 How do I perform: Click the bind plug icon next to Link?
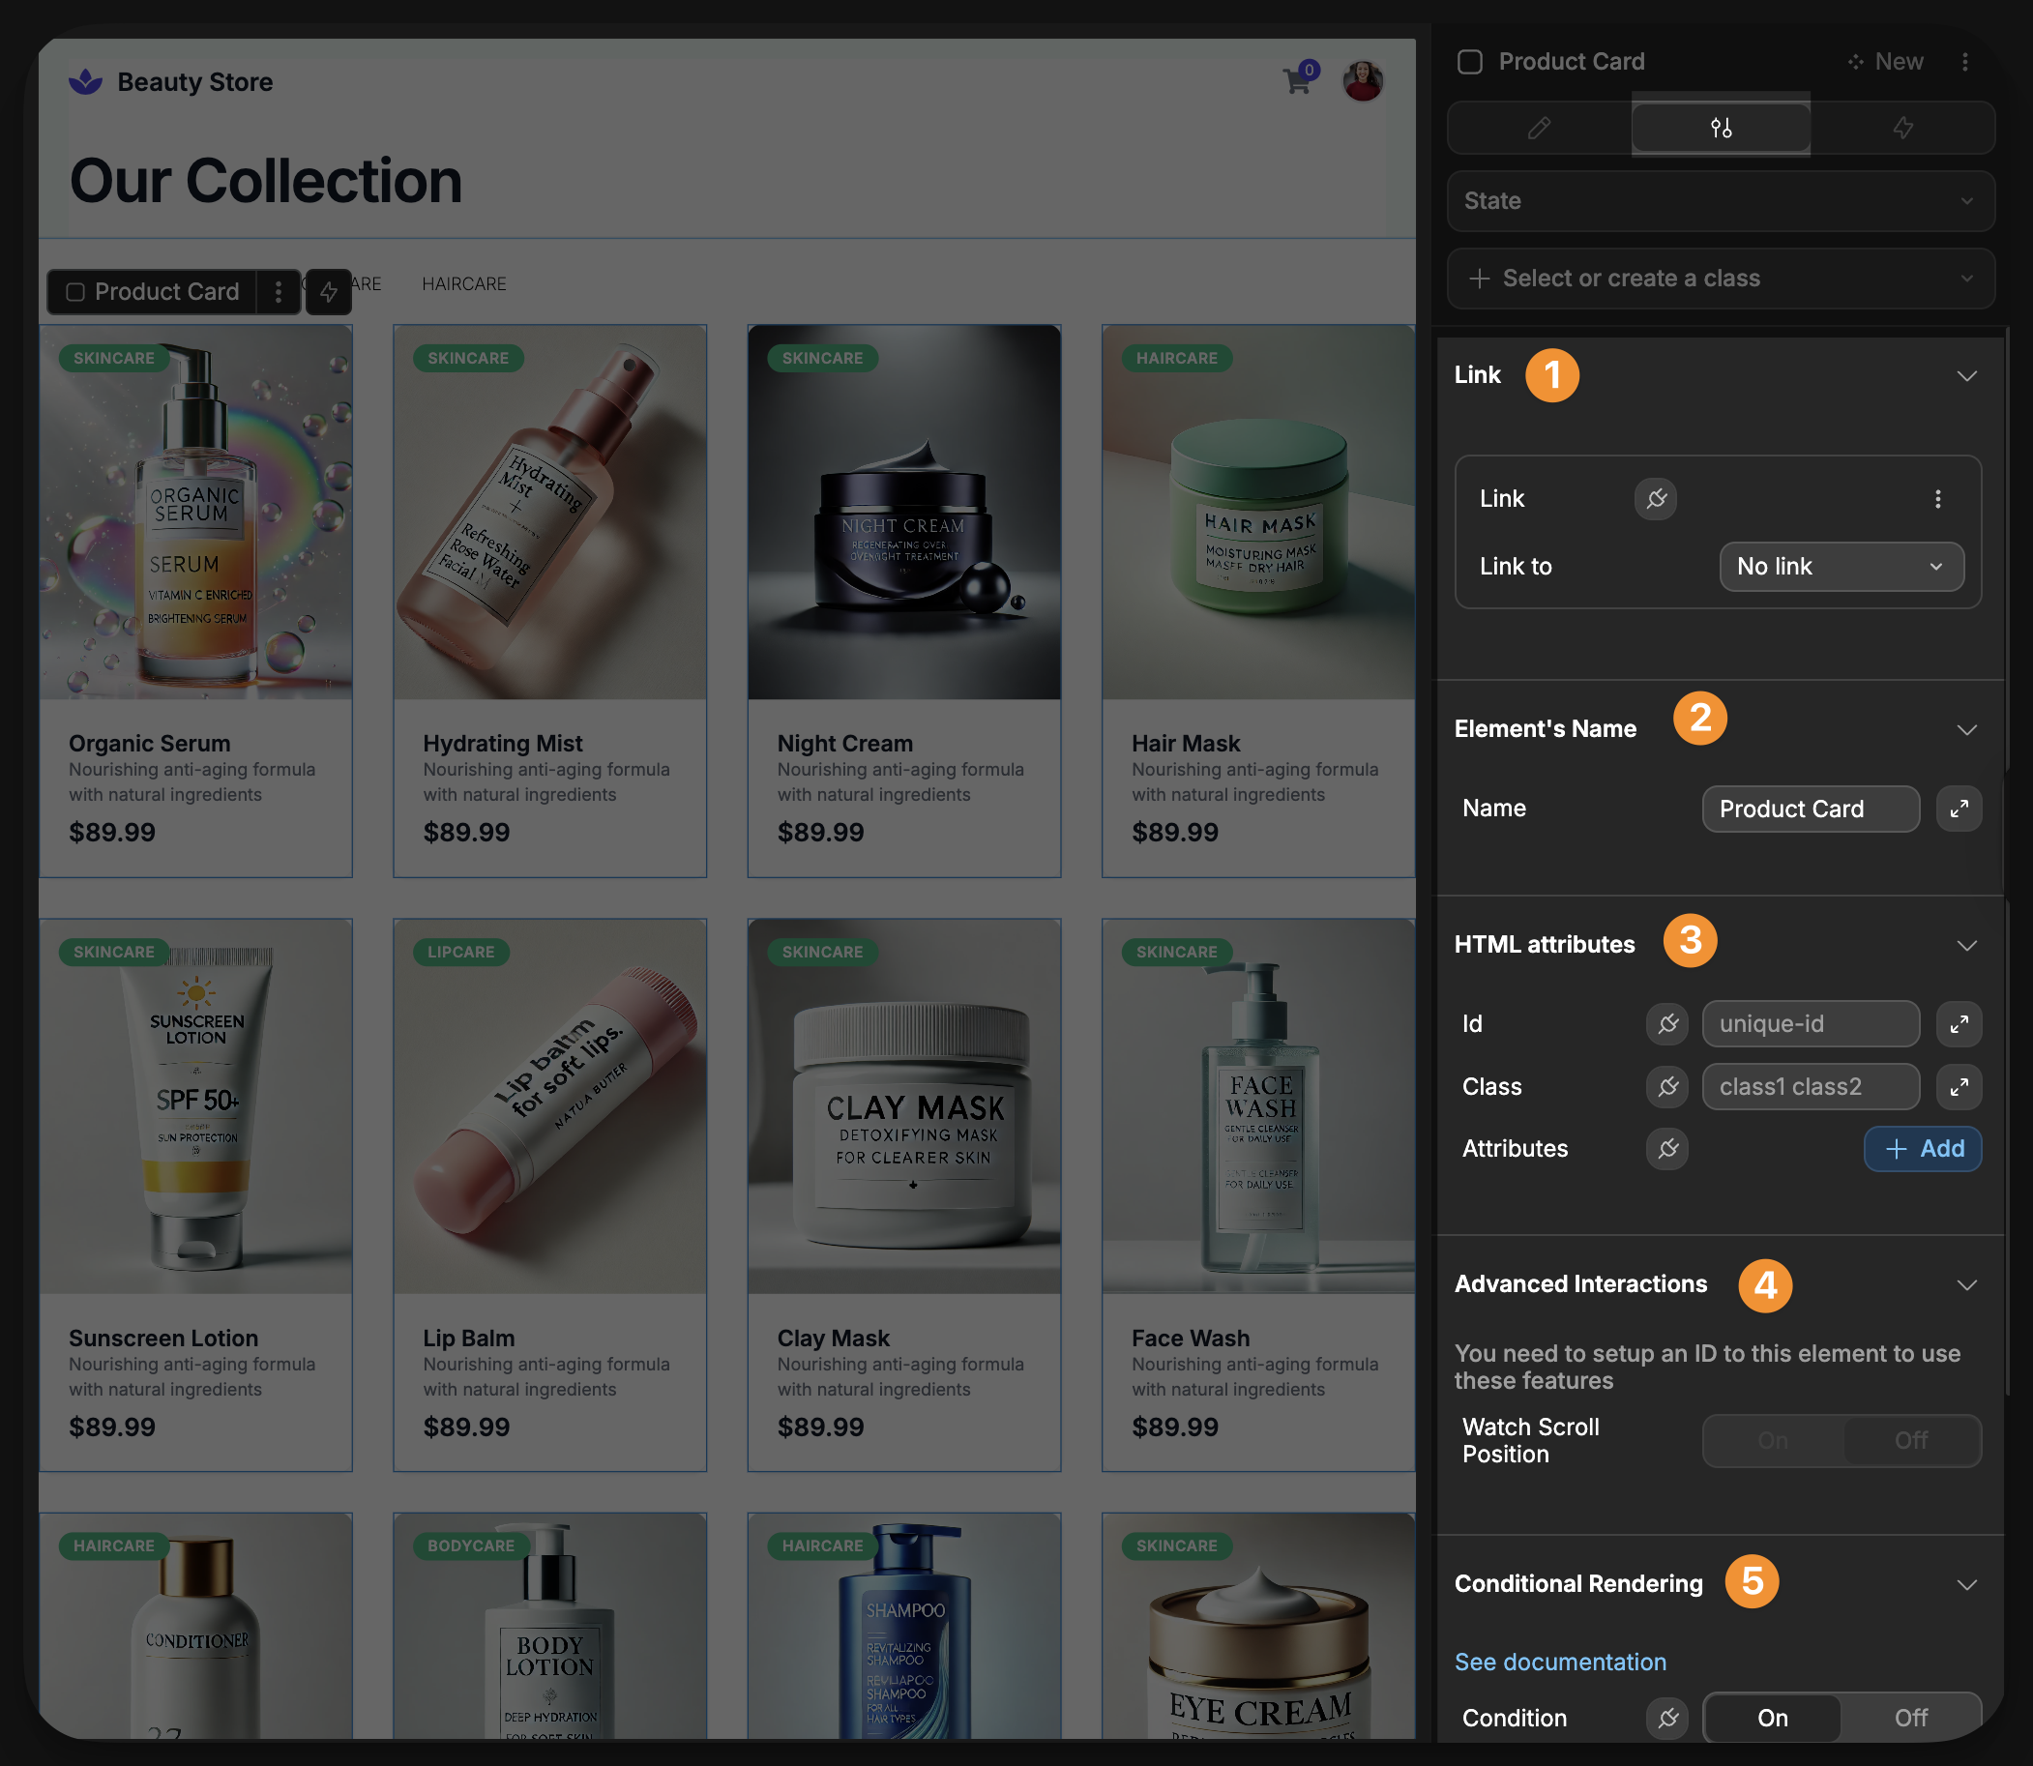(1656, 499)
